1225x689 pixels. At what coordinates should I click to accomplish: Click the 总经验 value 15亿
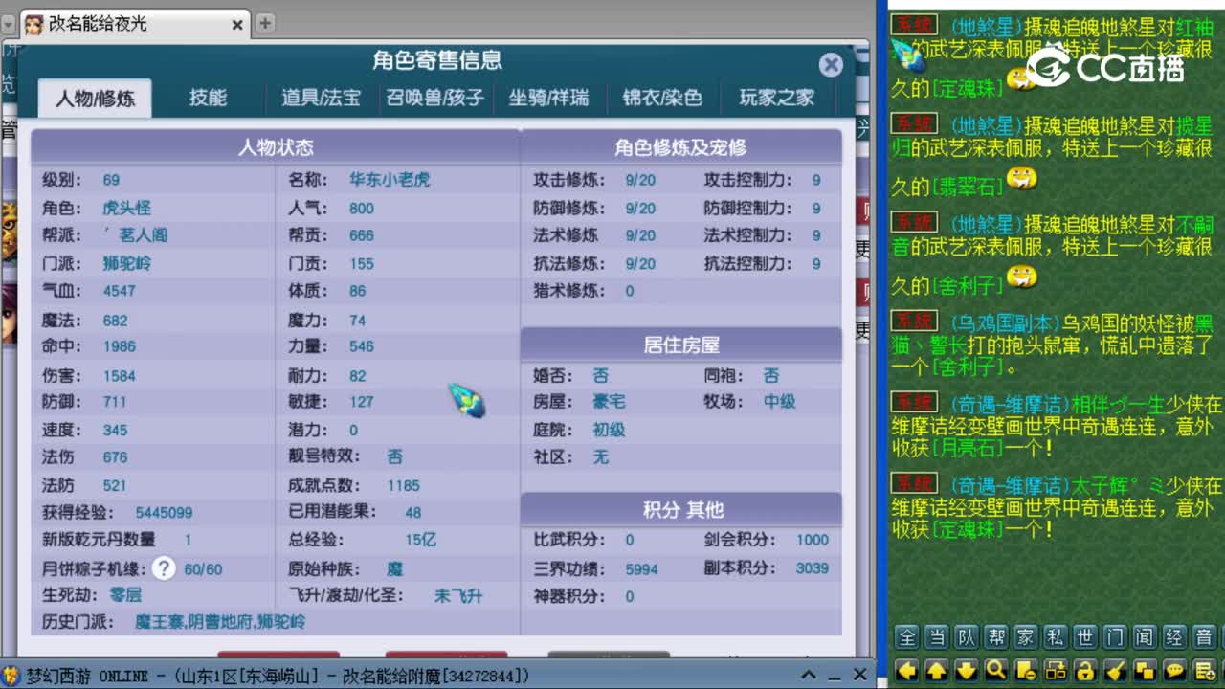[420, 539]
